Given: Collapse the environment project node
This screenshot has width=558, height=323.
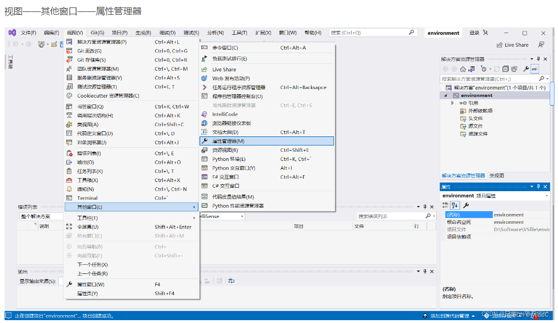Looking at the screenshot, I should 445,95.
